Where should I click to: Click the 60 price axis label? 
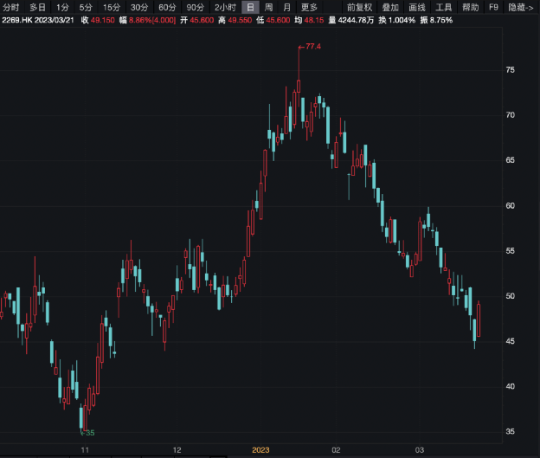point(511,206)
